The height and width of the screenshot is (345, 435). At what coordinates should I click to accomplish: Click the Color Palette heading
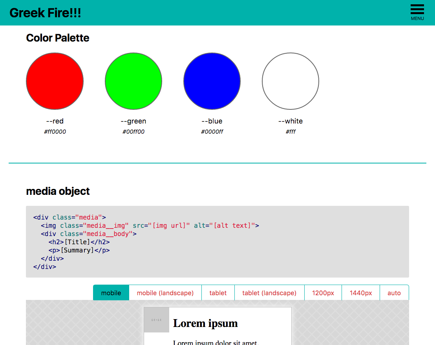[x=58, y=38]
